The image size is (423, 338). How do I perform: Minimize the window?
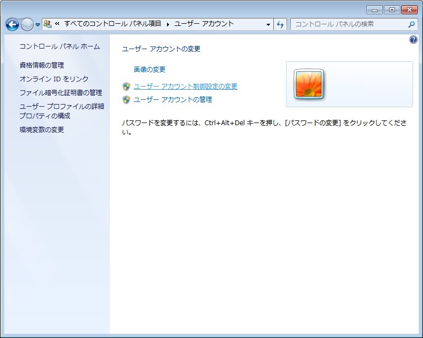[374, 10]
